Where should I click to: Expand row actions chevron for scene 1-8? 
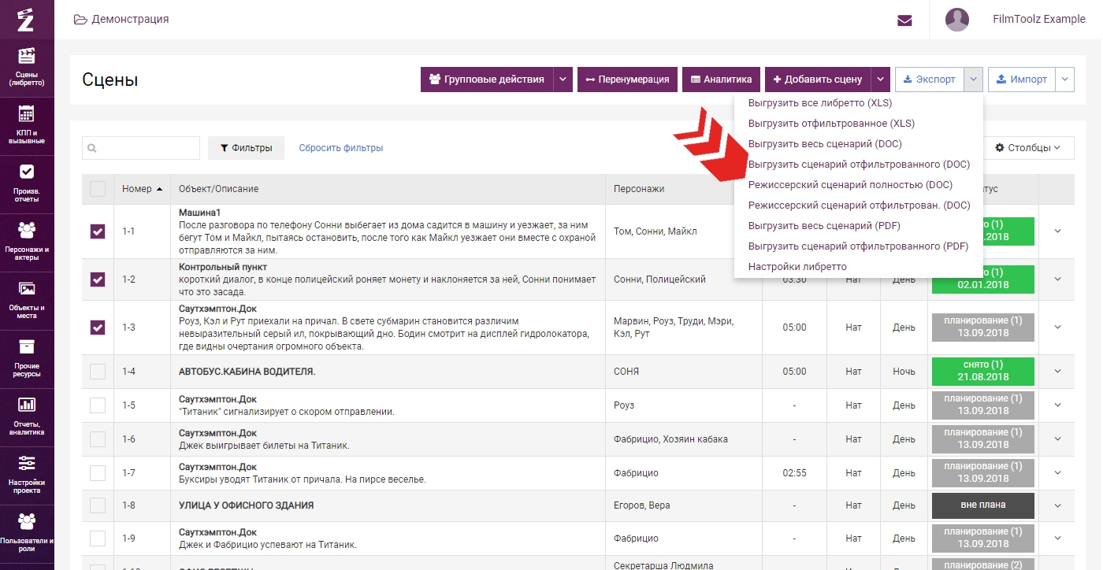tap(1057, 505)
